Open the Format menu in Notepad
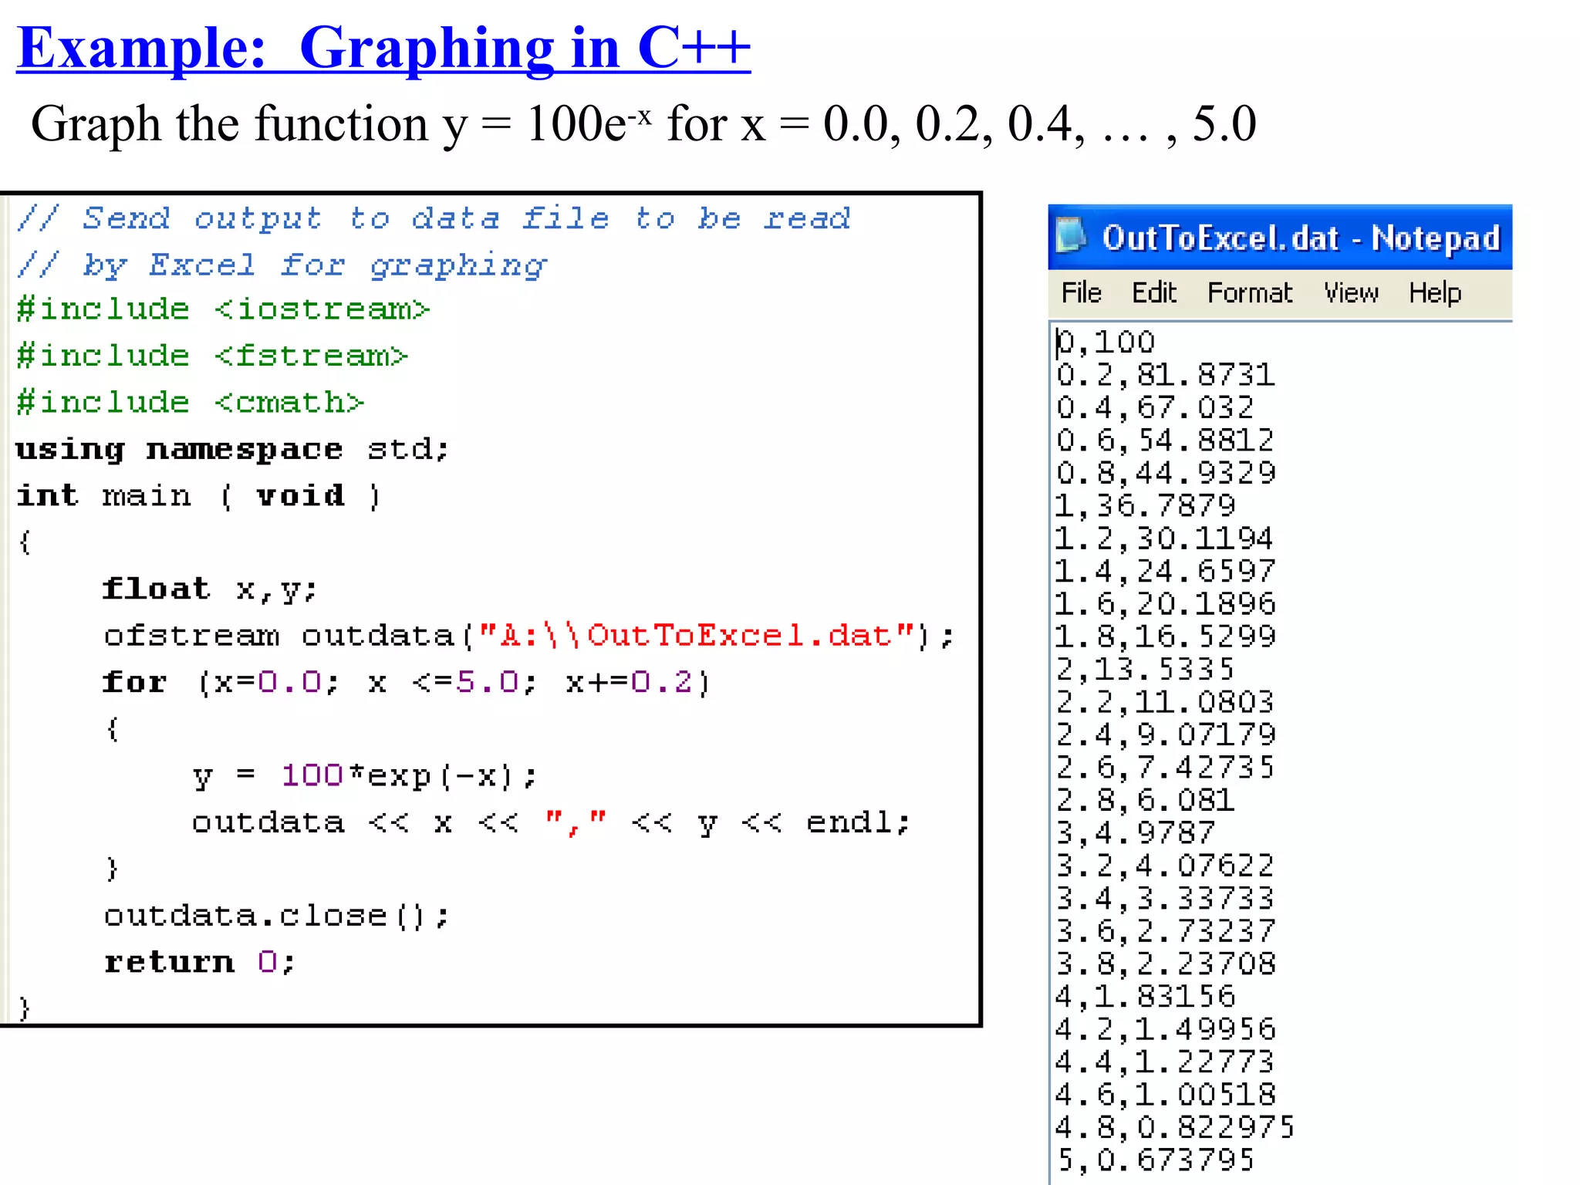This screenshot has width=1580, height=1185. (1250, 293)
